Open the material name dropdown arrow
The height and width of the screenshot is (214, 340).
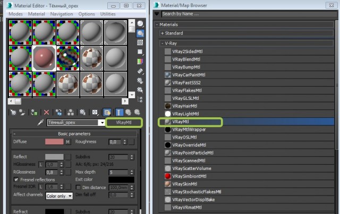pyautogui.click(x=102, y=123)
